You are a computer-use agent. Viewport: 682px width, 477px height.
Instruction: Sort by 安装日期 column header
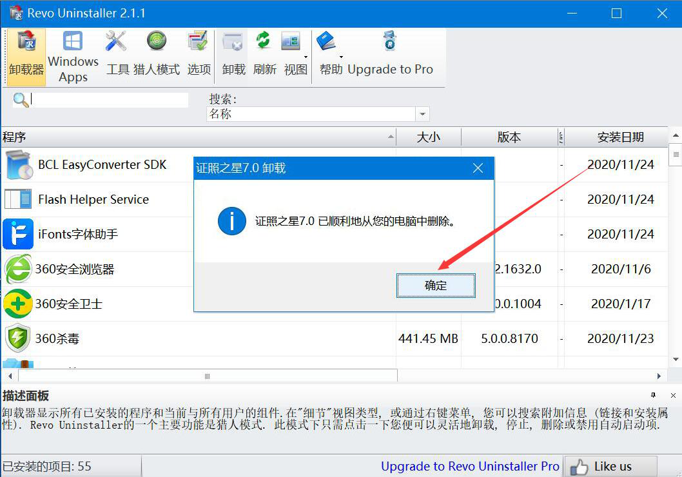tap(620, 137)
